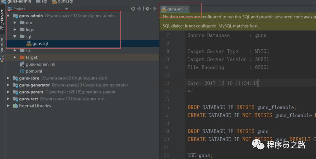Click the 'Source Database' comment line

tap(227, 35)
